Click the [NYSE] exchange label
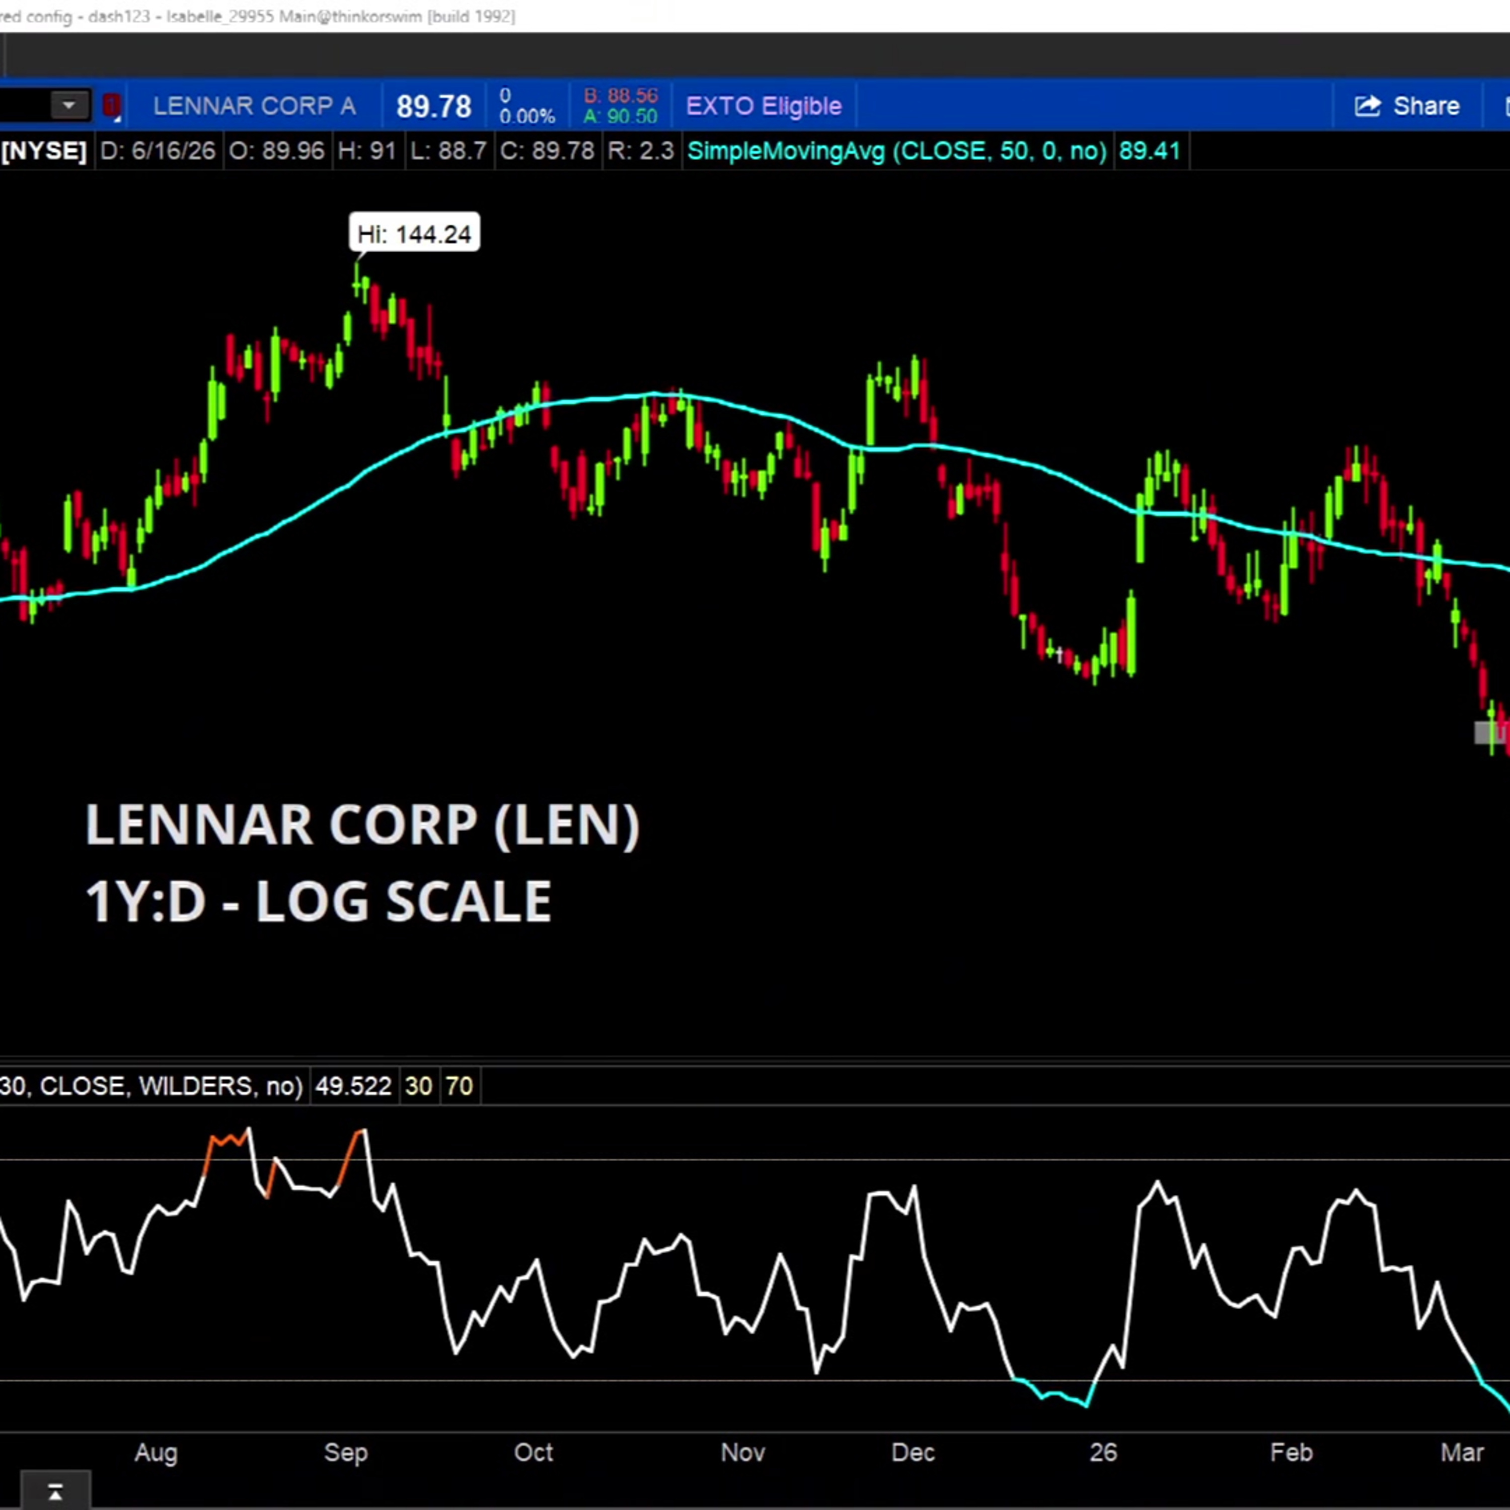The height and width of the screenshot is (1510, 1510). pos(44,150)
